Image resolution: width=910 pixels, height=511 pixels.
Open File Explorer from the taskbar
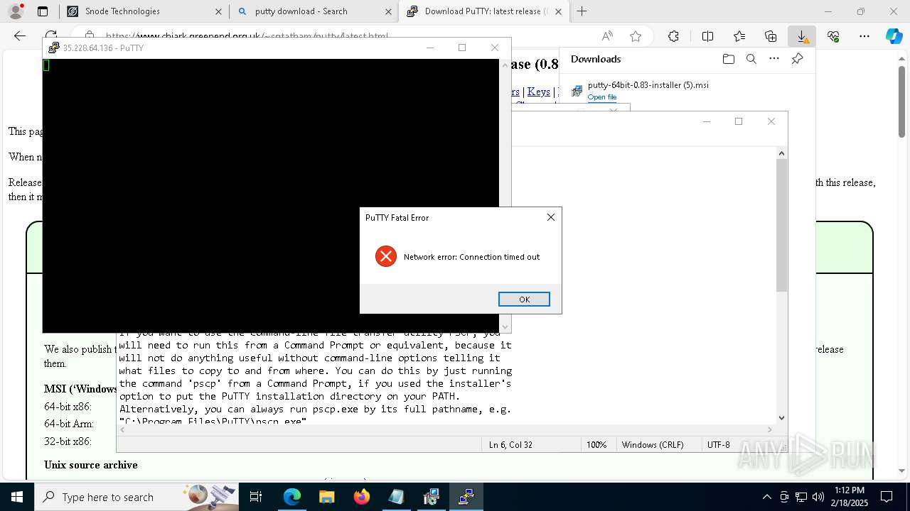click(326, 497)
